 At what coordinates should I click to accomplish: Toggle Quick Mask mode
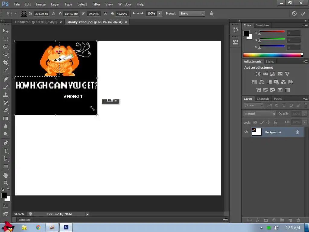tap(6, 206)
